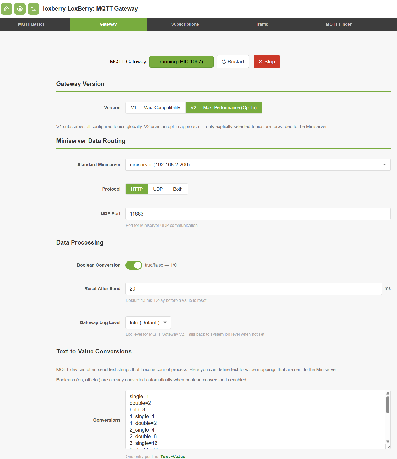Click 'Port for Miniserver UDP communication' hint
Image resolution: width=397 pixels, height=459 pixels.
[161, 225]
